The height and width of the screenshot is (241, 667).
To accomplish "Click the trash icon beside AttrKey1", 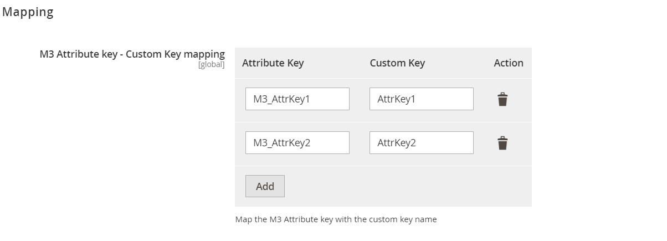I will (502, 100).
